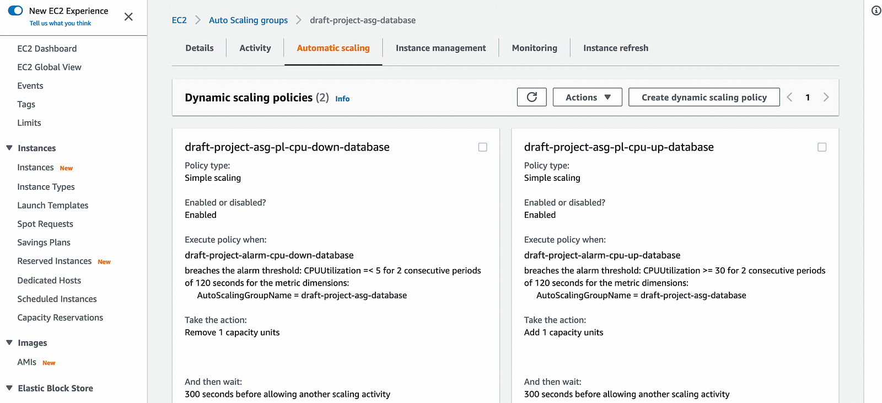Open the Actions dropdown
Screen dimensions: 882x403
click(x=588, y=97)
